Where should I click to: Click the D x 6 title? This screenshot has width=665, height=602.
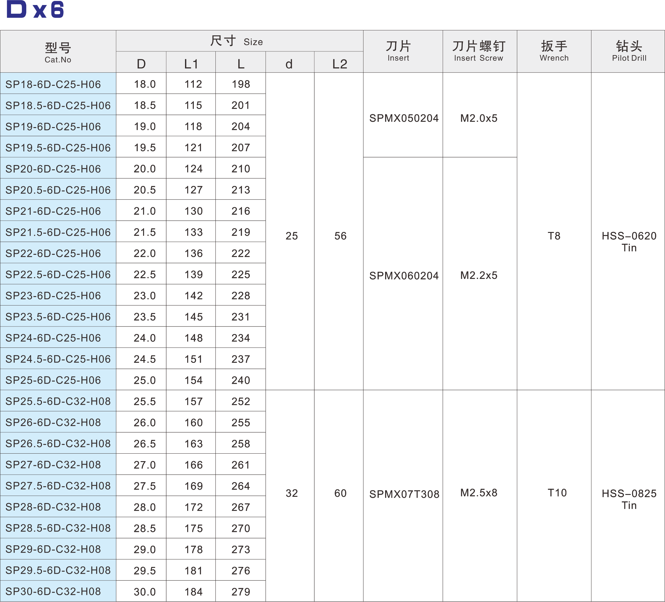coord(35,9)
